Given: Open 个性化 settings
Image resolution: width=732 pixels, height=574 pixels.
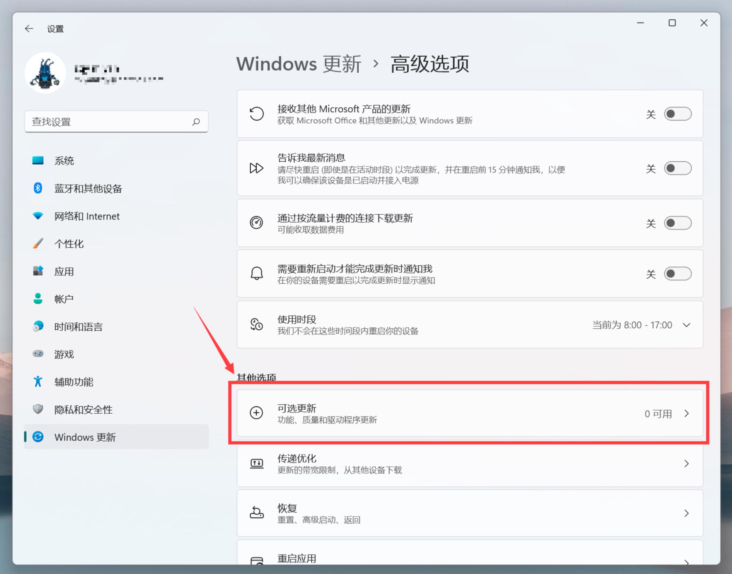Looking at the screenshot, I should [69, 244].
